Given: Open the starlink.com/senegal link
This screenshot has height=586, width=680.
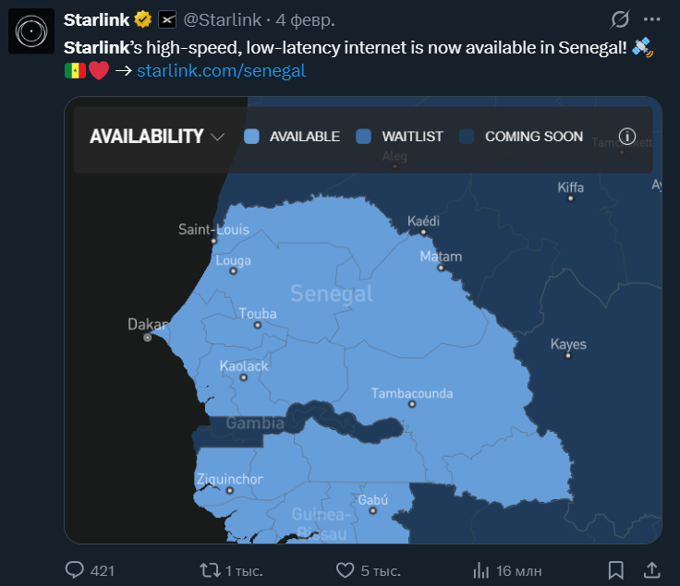Looking at the screenshot, I should click(221, 70).
